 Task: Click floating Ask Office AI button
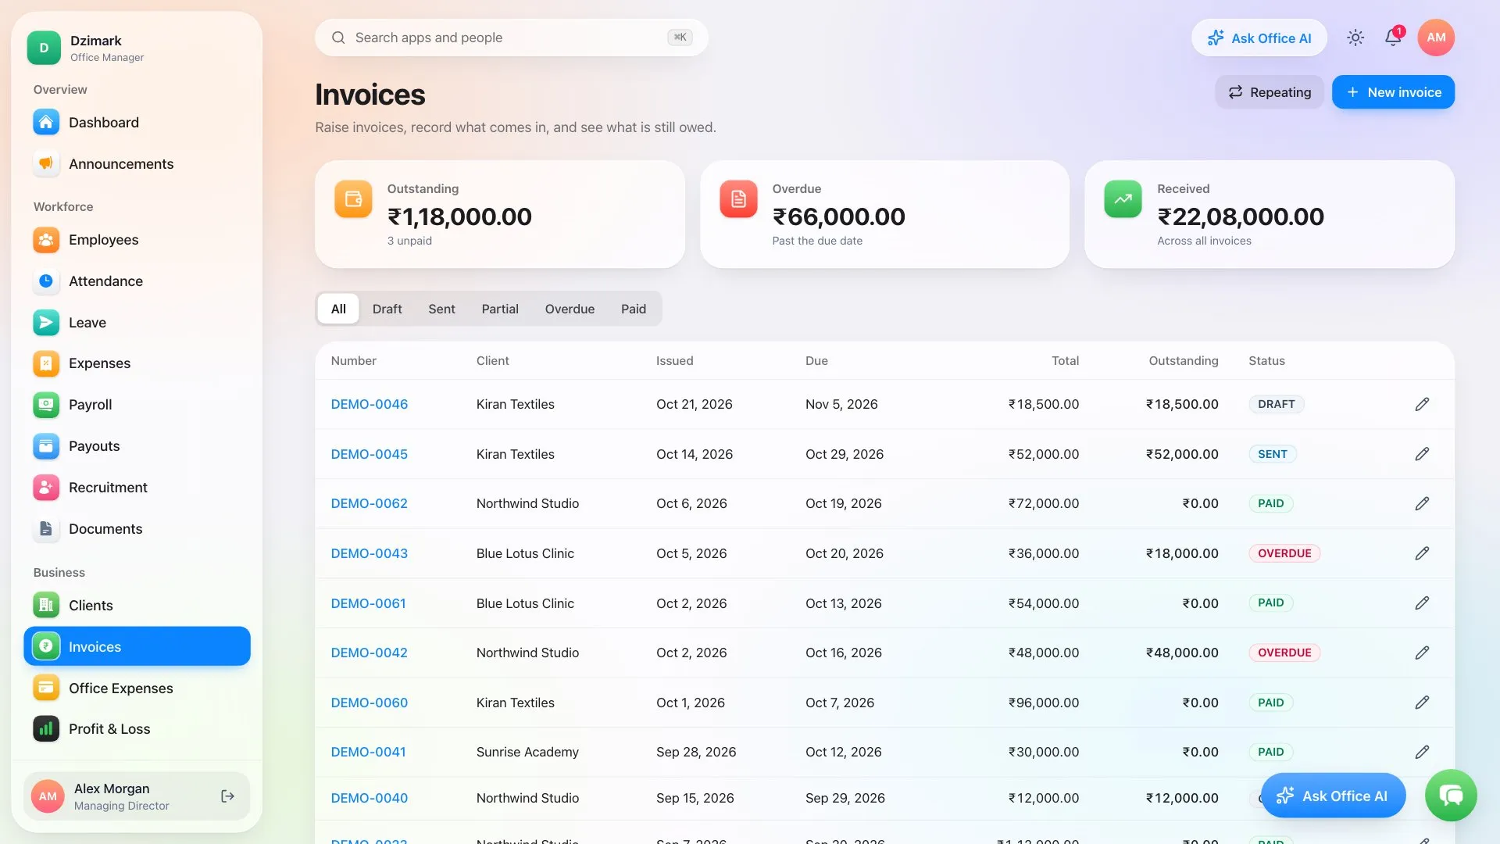[x=1333, y=796]
